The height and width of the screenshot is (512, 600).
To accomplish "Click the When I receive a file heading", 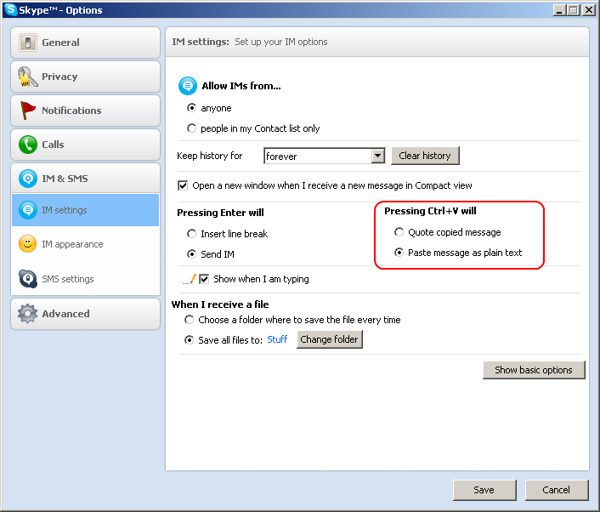I will click(220, 304).
